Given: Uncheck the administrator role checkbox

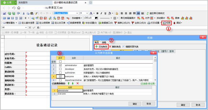Looking at the screenshot, I should (60, 65).
